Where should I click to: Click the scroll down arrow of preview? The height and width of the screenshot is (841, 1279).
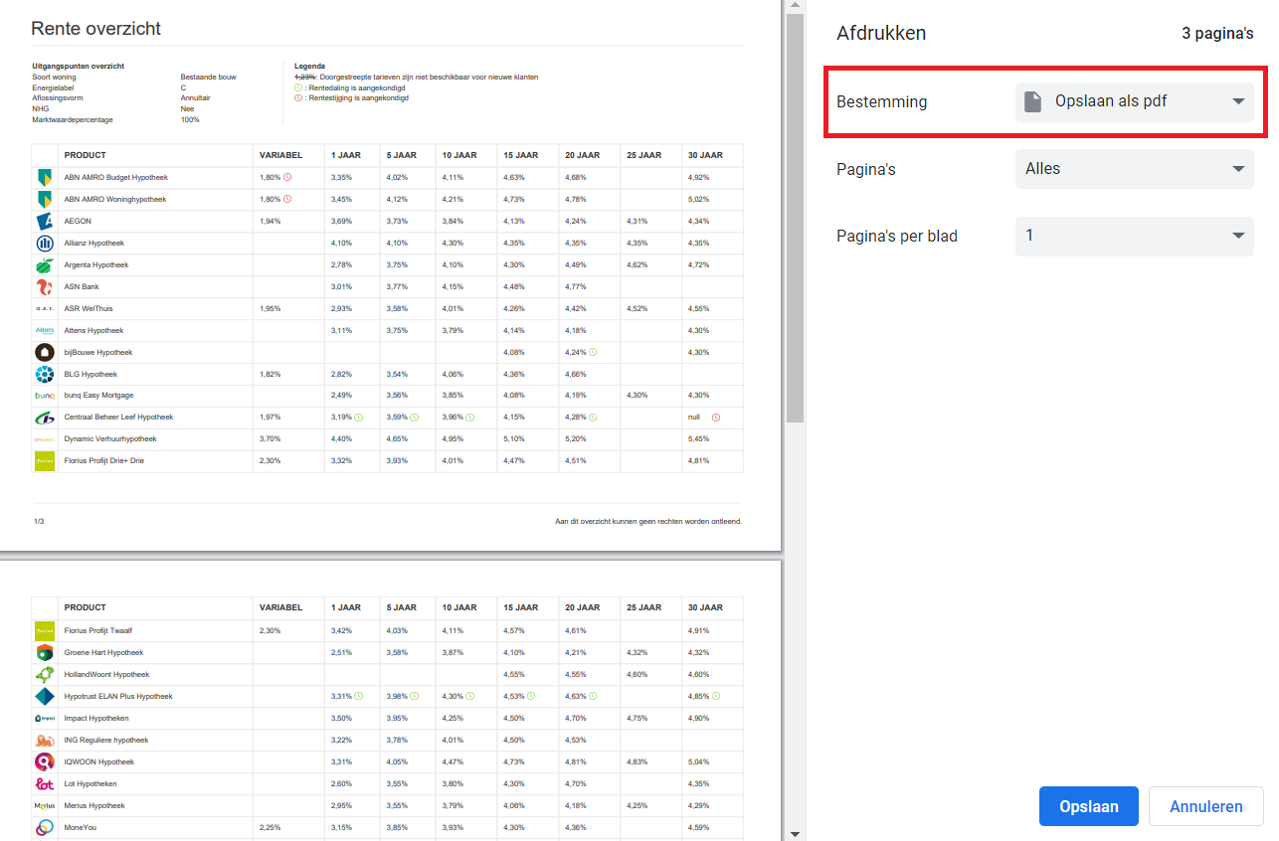794,833
